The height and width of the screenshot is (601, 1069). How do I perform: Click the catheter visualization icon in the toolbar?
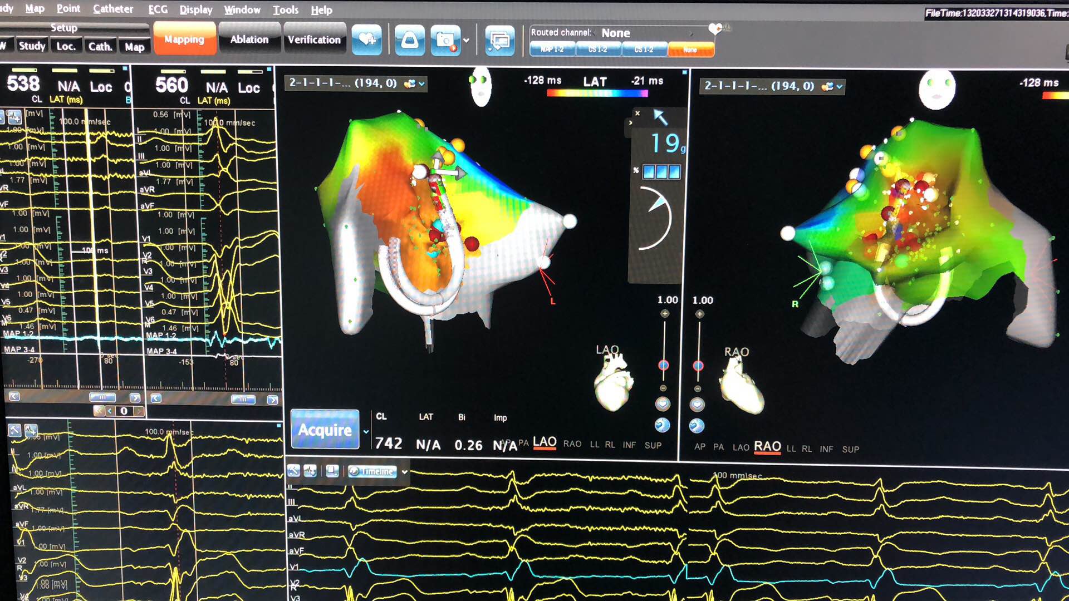[x=410, y=40]
